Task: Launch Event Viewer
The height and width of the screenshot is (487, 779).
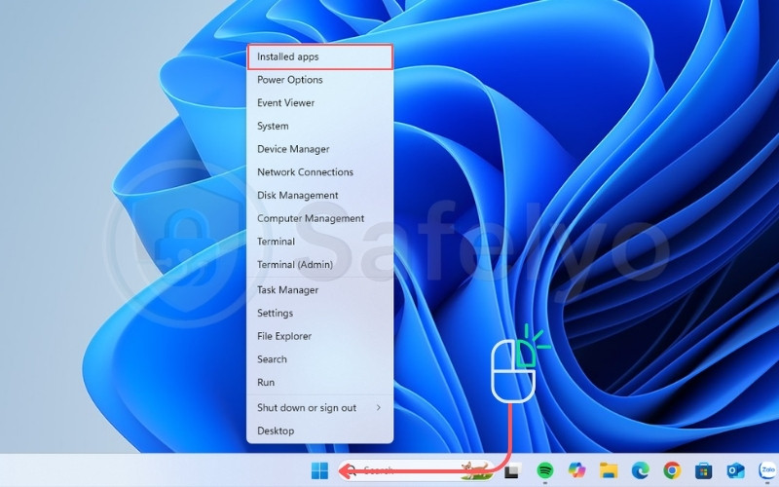Action: pyautogui.click(x=320, y=103)
